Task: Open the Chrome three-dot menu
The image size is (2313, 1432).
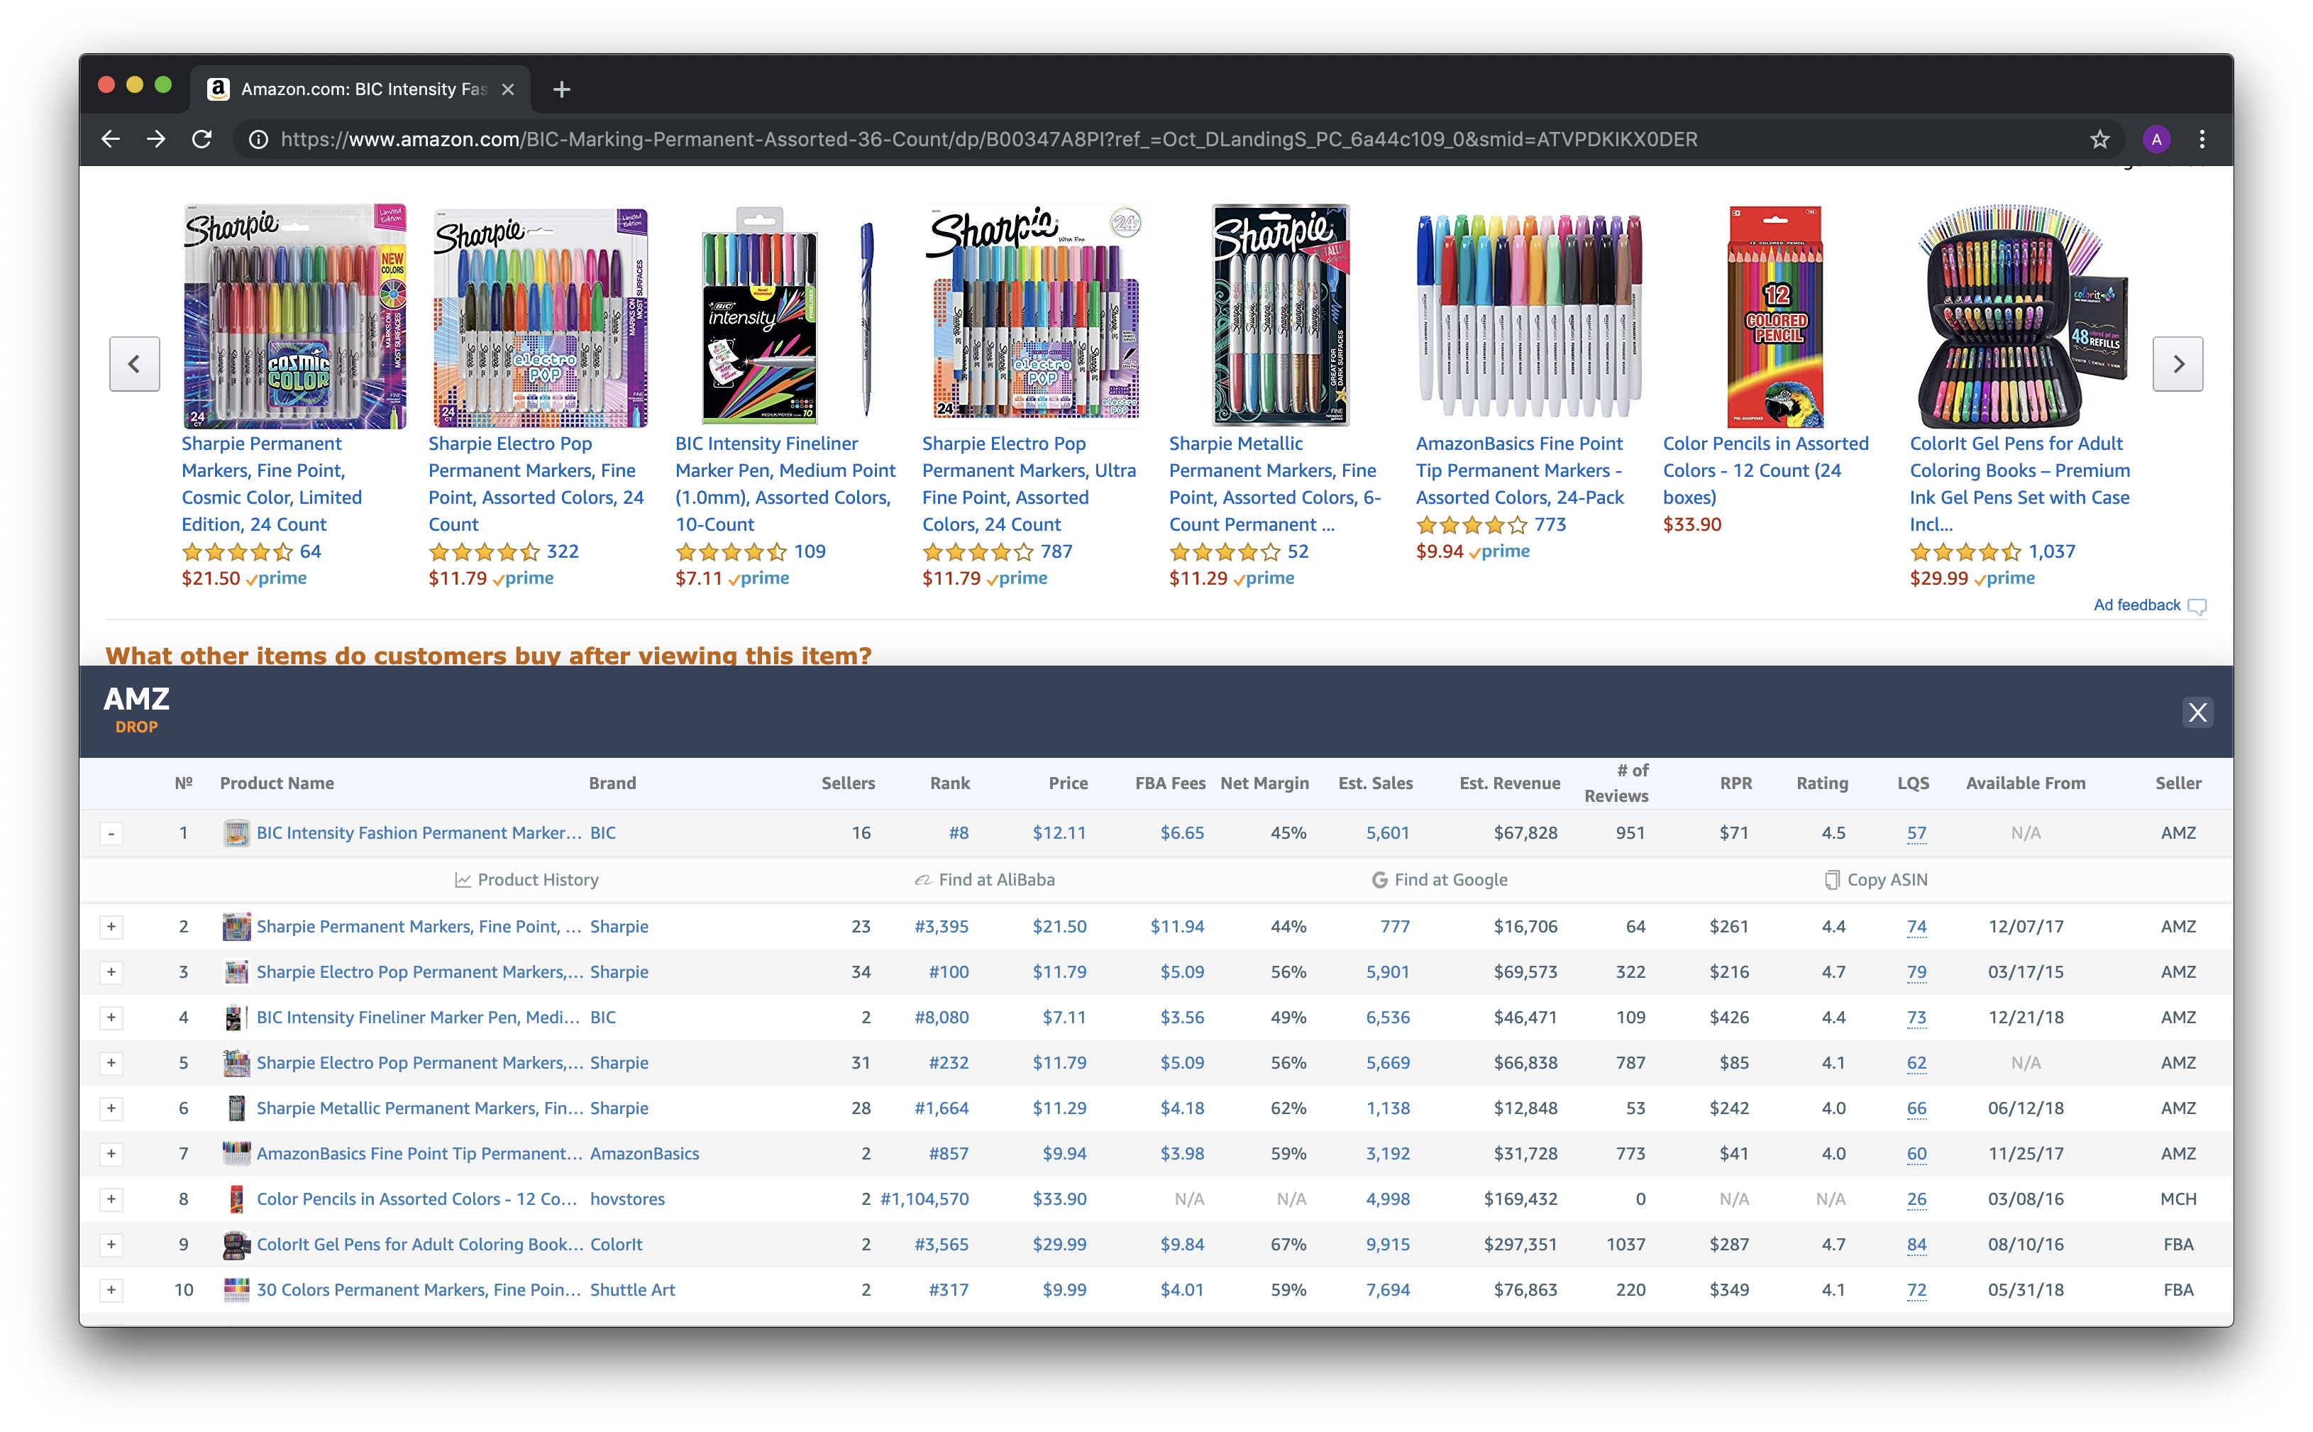Action: [x=2202, y=139]
